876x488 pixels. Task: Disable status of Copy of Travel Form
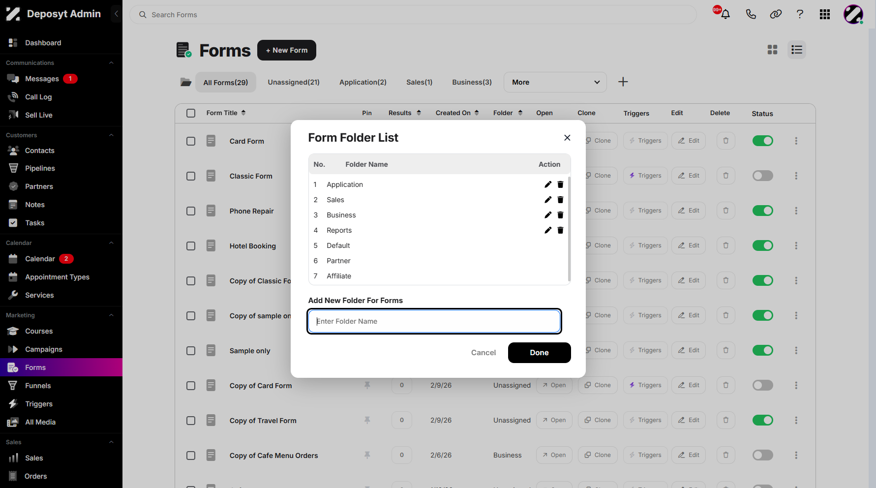[x=762, y=420]
